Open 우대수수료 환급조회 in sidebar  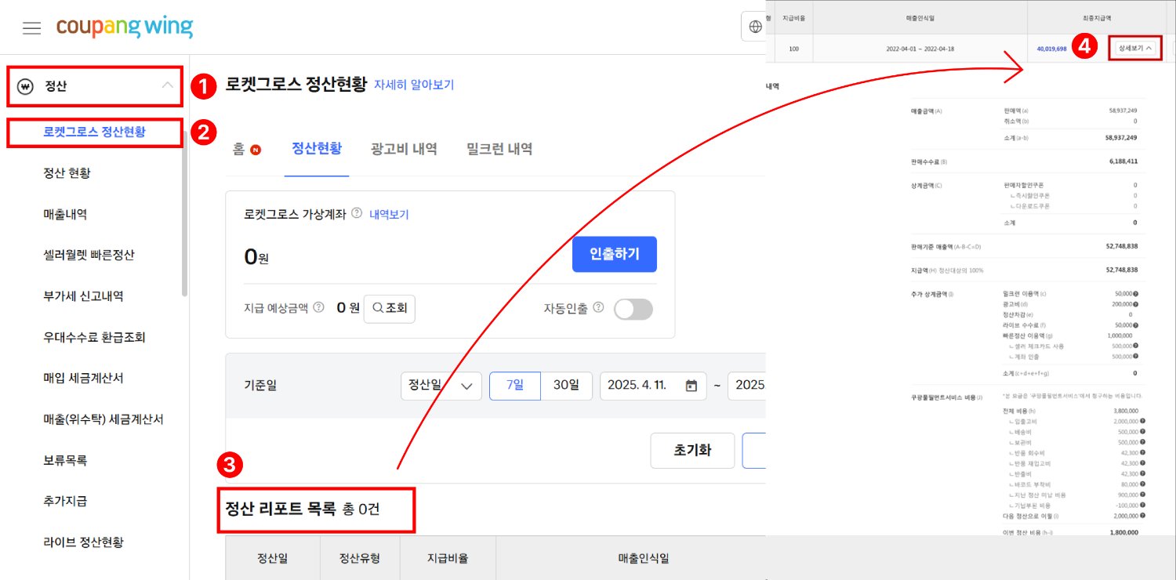(94, 337)
